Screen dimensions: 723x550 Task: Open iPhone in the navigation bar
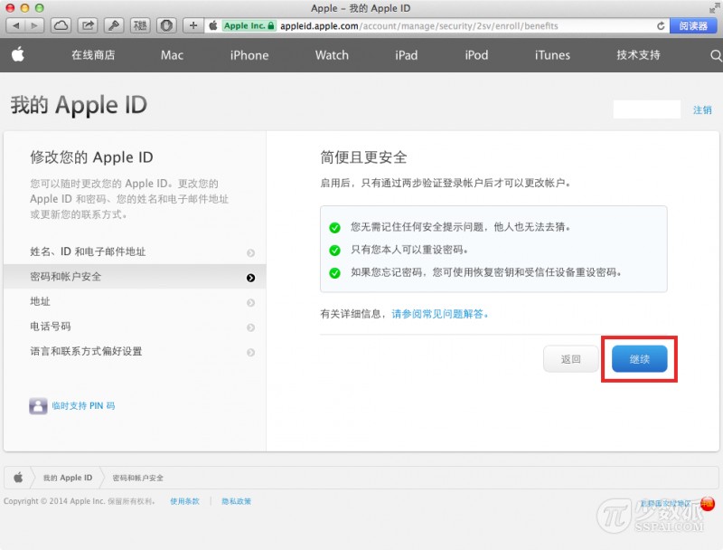(249, 55)
